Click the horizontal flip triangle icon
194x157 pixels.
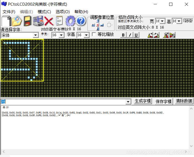[x=166, y=35]
